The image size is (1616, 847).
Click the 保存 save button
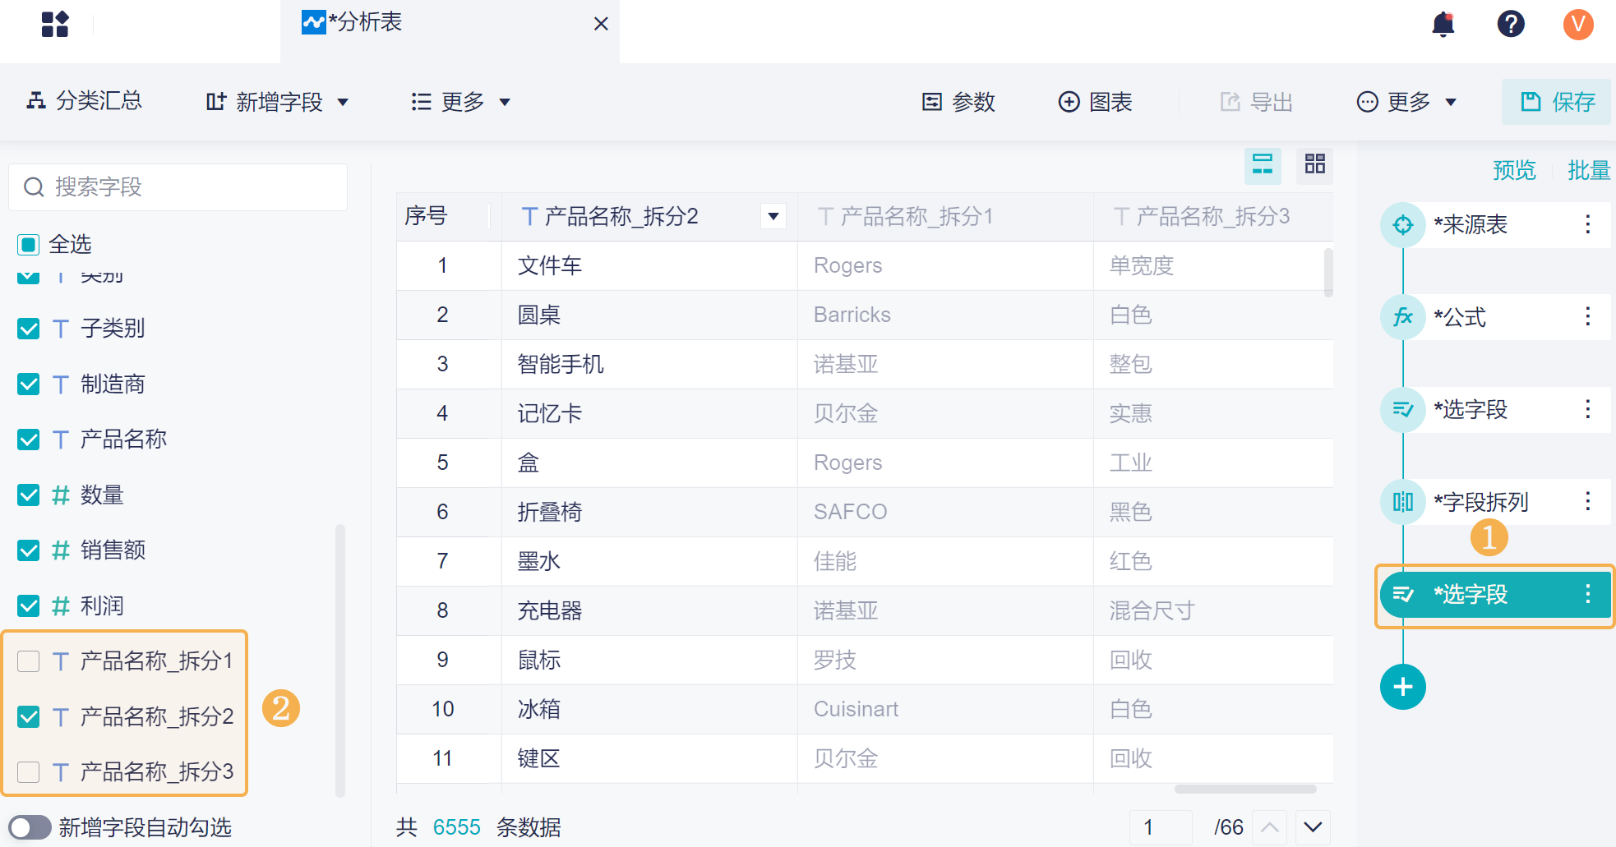click(1557, 102)
